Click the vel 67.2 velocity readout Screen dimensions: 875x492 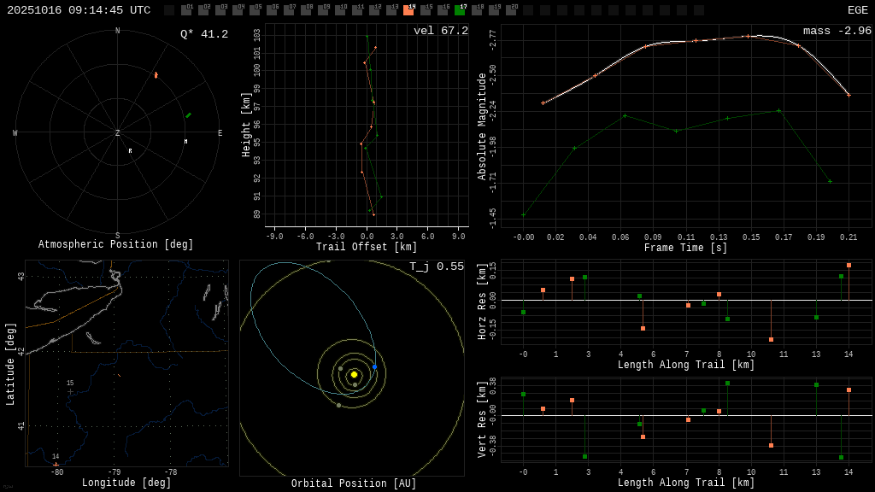(x=440, y=31)
